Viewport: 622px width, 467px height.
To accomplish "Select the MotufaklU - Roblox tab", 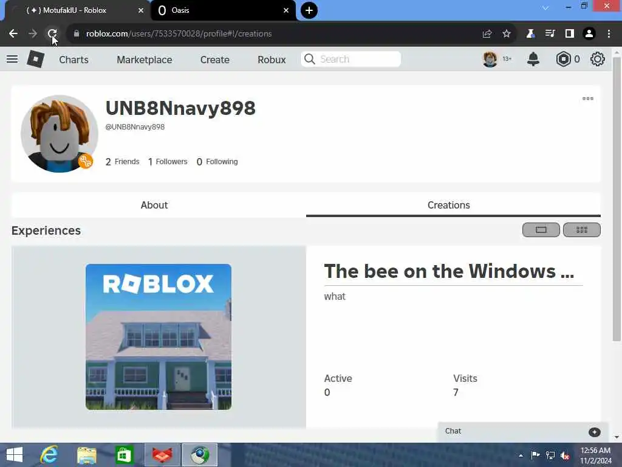I will [77, 10].
